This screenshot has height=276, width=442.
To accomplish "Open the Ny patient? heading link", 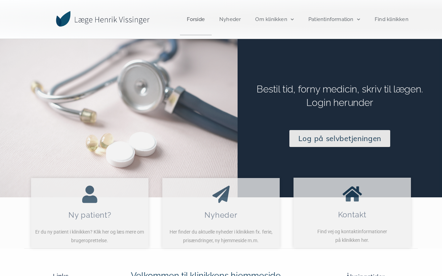I will [90, 215].
